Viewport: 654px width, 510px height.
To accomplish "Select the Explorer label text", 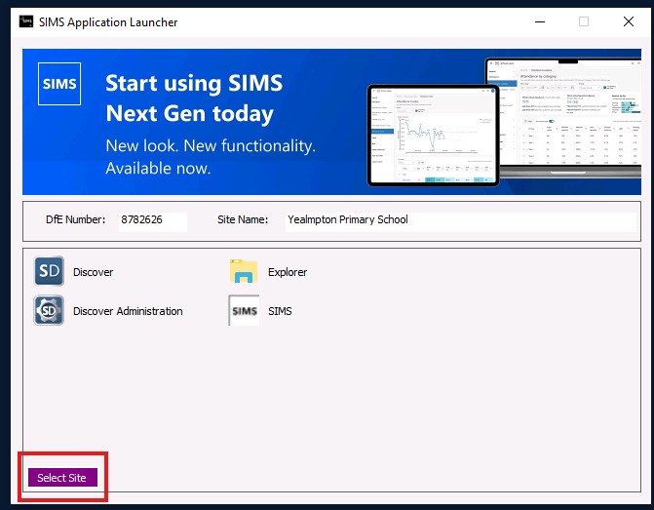I will tap(288, 272).
